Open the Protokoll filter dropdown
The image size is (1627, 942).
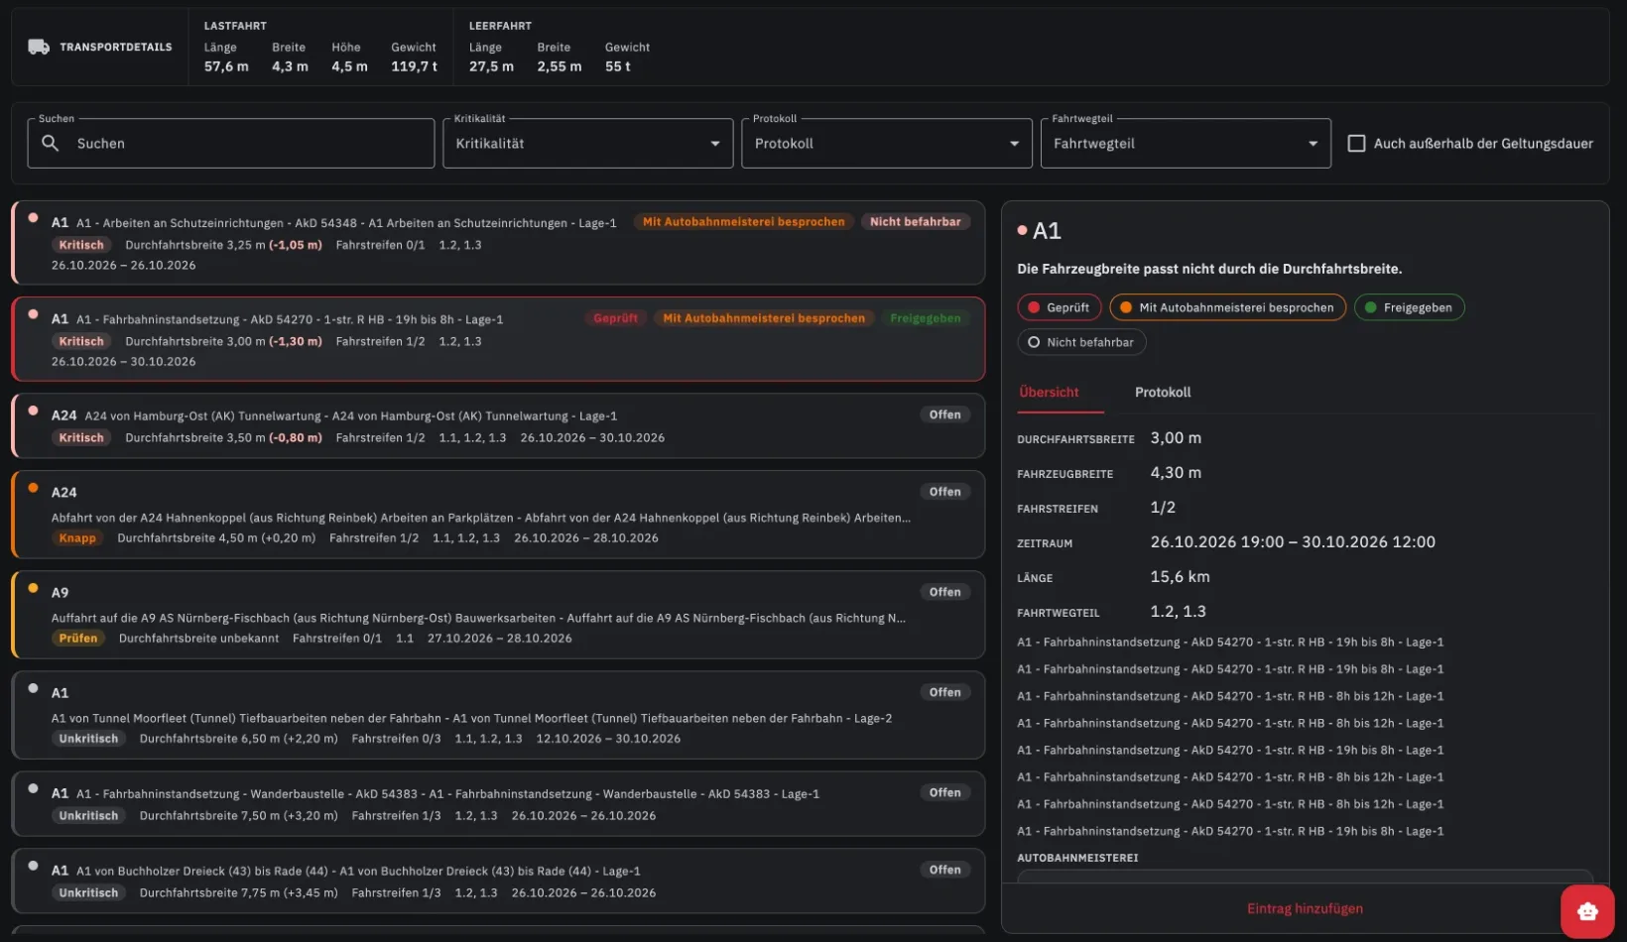coord(887,143)
